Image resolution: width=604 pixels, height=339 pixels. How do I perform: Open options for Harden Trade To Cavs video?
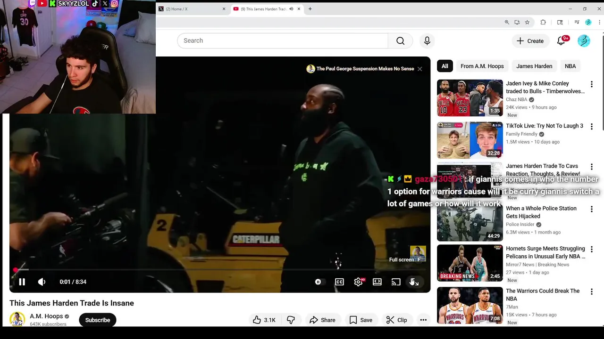coord(592,167)
